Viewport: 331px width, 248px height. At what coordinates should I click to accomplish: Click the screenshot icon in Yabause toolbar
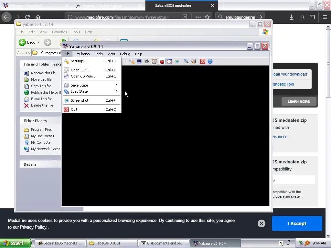[x=177, y=61]
